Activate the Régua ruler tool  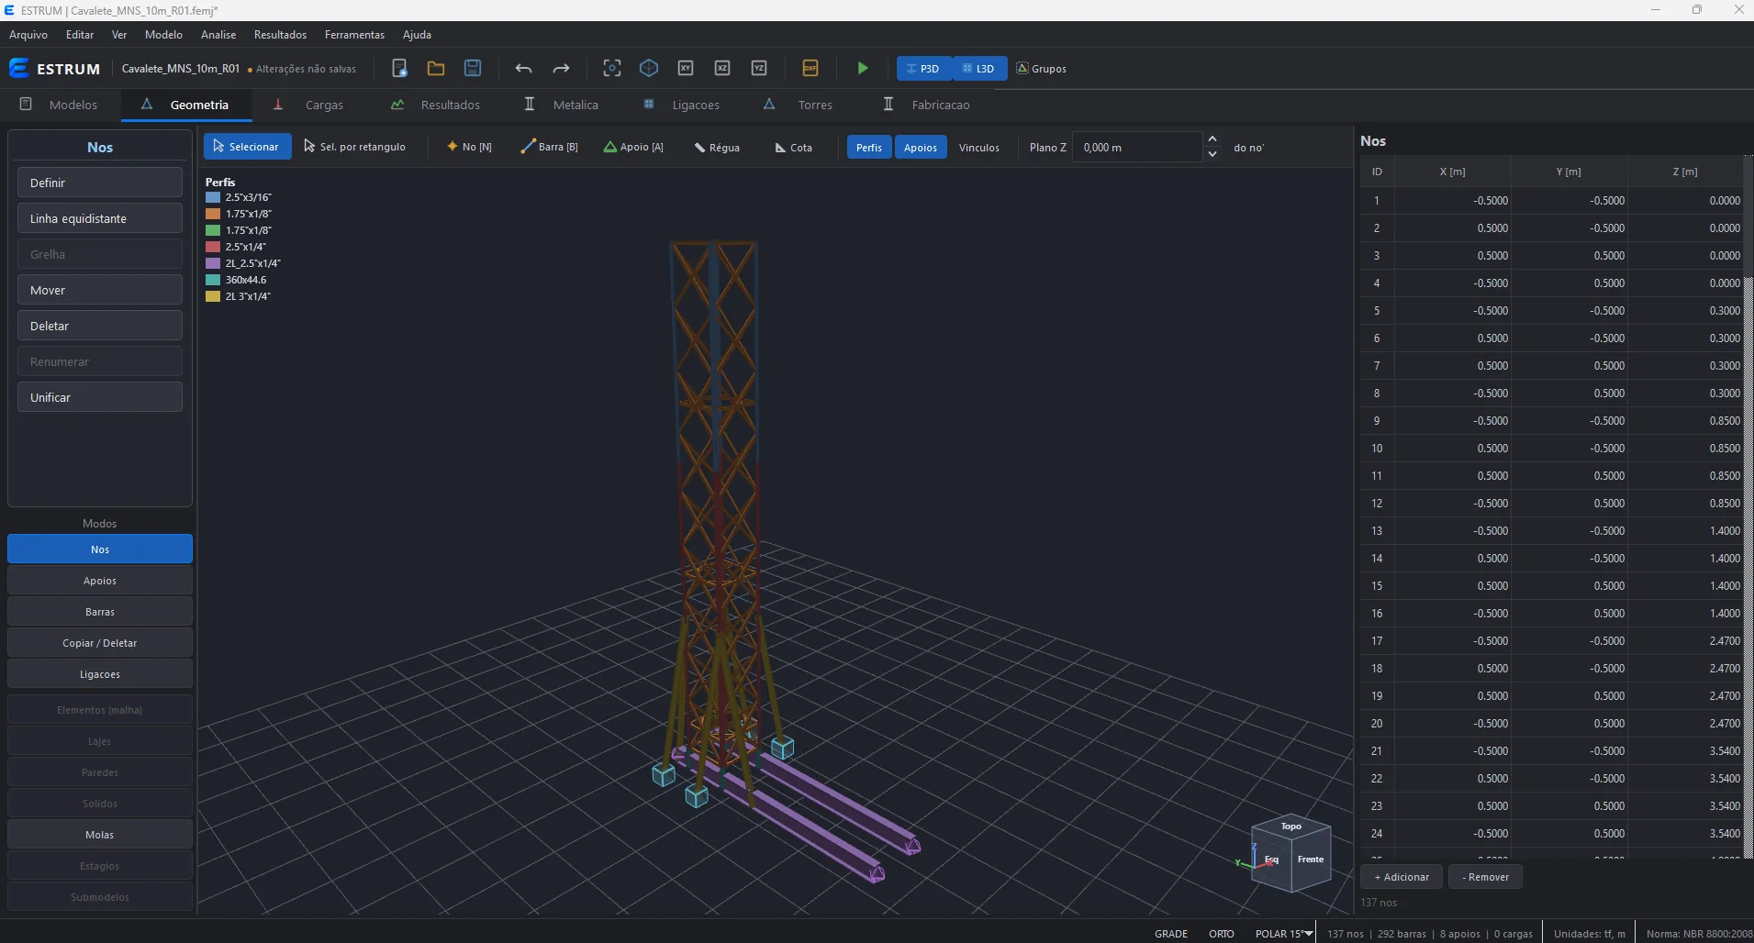[717, 147]
